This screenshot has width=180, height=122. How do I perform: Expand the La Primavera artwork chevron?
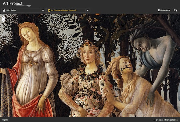tap(88, 10)
